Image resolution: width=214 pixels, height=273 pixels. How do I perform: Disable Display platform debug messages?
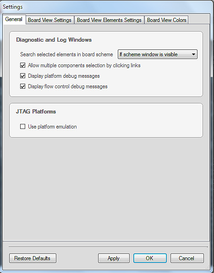tap(22, 76)
